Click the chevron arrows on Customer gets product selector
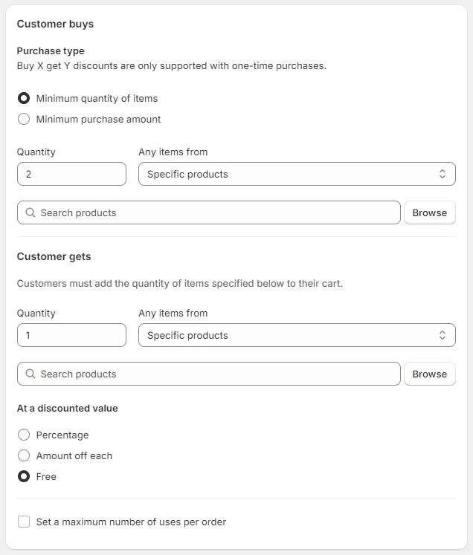 (443, 335)
